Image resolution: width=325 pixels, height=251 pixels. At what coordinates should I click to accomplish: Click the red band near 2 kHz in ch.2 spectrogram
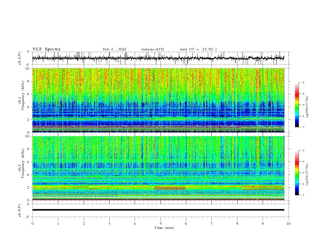pos(170,188)
